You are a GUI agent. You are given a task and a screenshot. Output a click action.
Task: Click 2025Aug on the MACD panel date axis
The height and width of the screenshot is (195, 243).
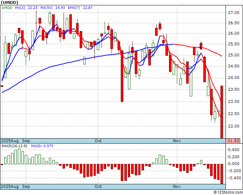click(10, 186)
